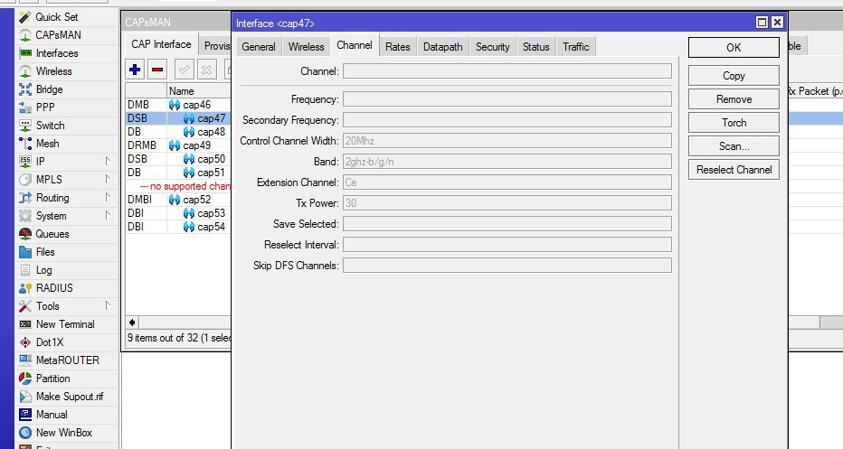Viewport: 843px width, 449px height.
Task: Click the Band field showing 2ghz-b/g/n
Action: coord(507,161)
